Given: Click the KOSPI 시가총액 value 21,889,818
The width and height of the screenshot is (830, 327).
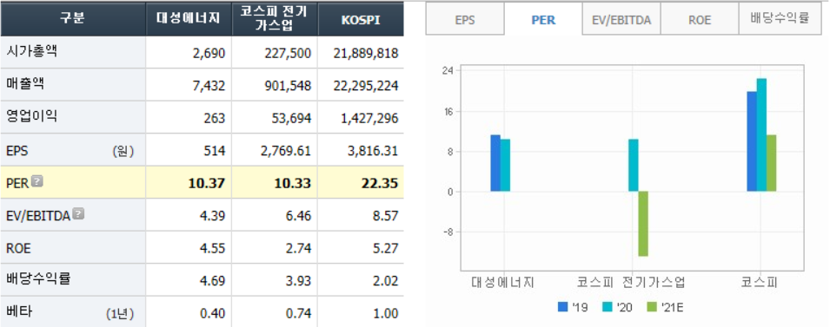Looking at the screenshot, I should tap(366, 54).
